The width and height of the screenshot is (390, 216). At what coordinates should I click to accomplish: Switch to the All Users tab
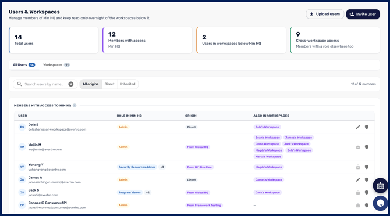click(24, 65)
